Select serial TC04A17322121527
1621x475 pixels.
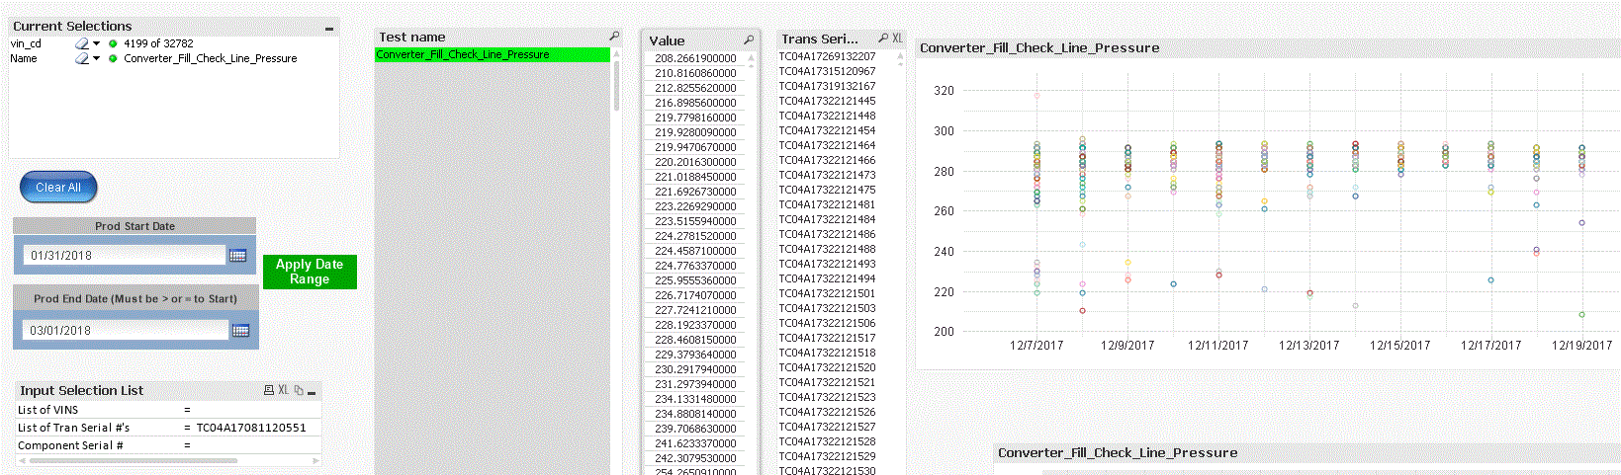tap(827, 427)
